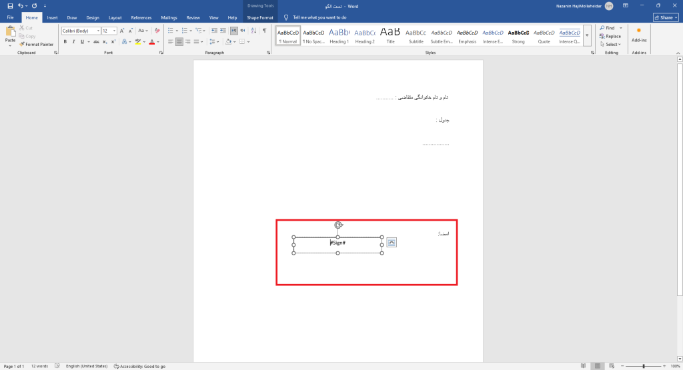Screen dimensions: 683x370
Task: Click the Save icon in title bar
Action: pos(10,6)
